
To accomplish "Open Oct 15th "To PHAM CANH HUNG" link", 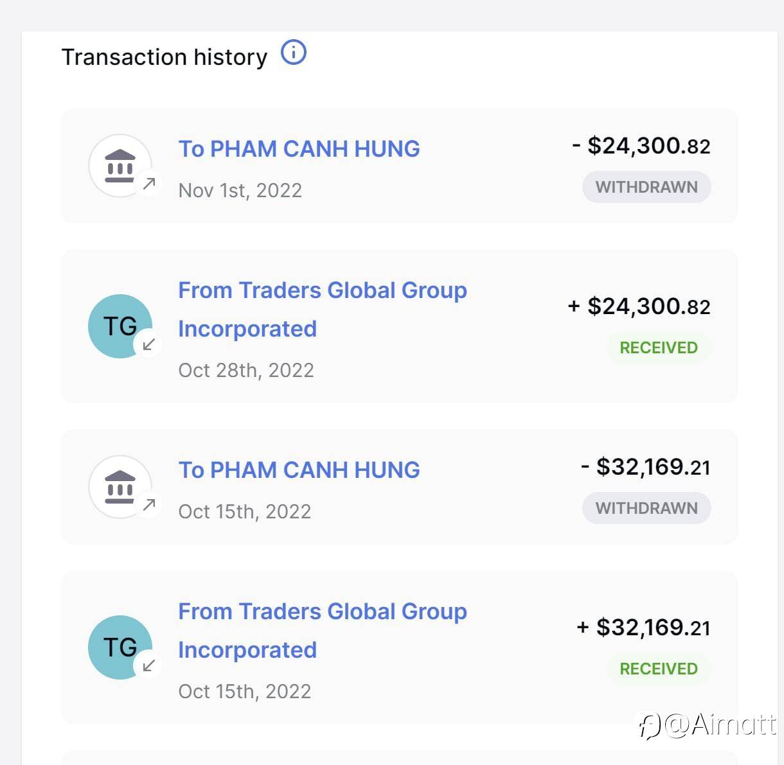I will 299,470.
